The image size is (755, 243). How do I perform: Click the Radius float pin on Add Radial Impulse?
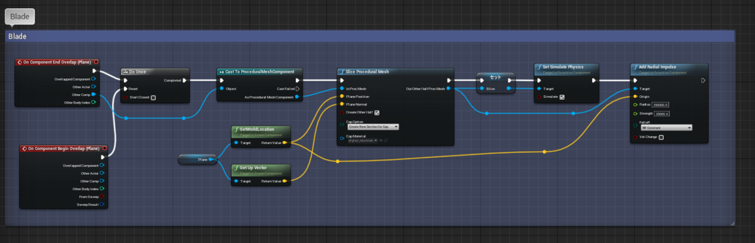635,105
